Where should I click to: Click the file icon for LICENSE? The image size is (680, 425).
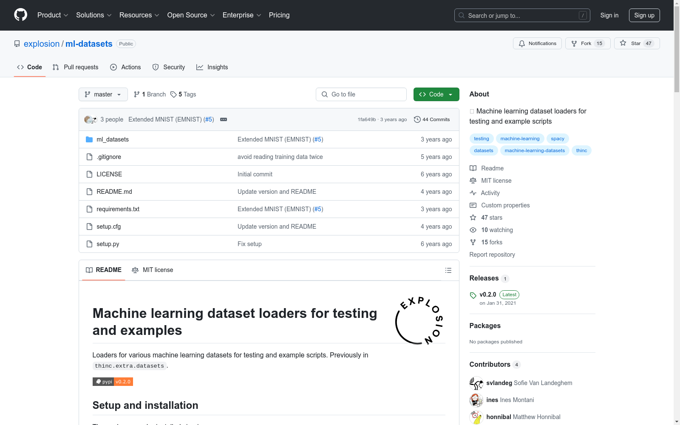[89, 174]
